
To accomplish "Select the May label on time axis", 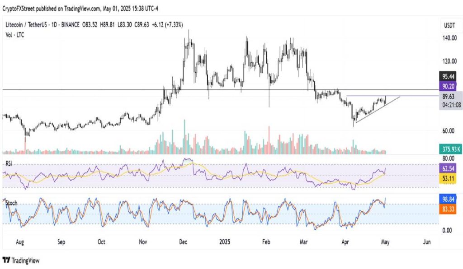I will click(386, 242).
